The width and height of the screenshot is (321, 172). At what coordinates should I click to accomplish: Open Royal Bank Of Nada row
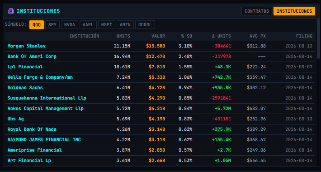tap(160, 129)
